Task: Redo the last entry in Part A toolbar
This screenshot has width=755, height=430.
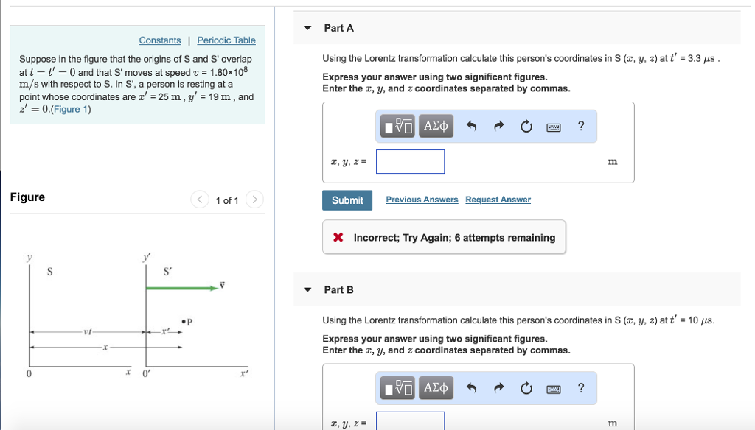Action: 498,126
